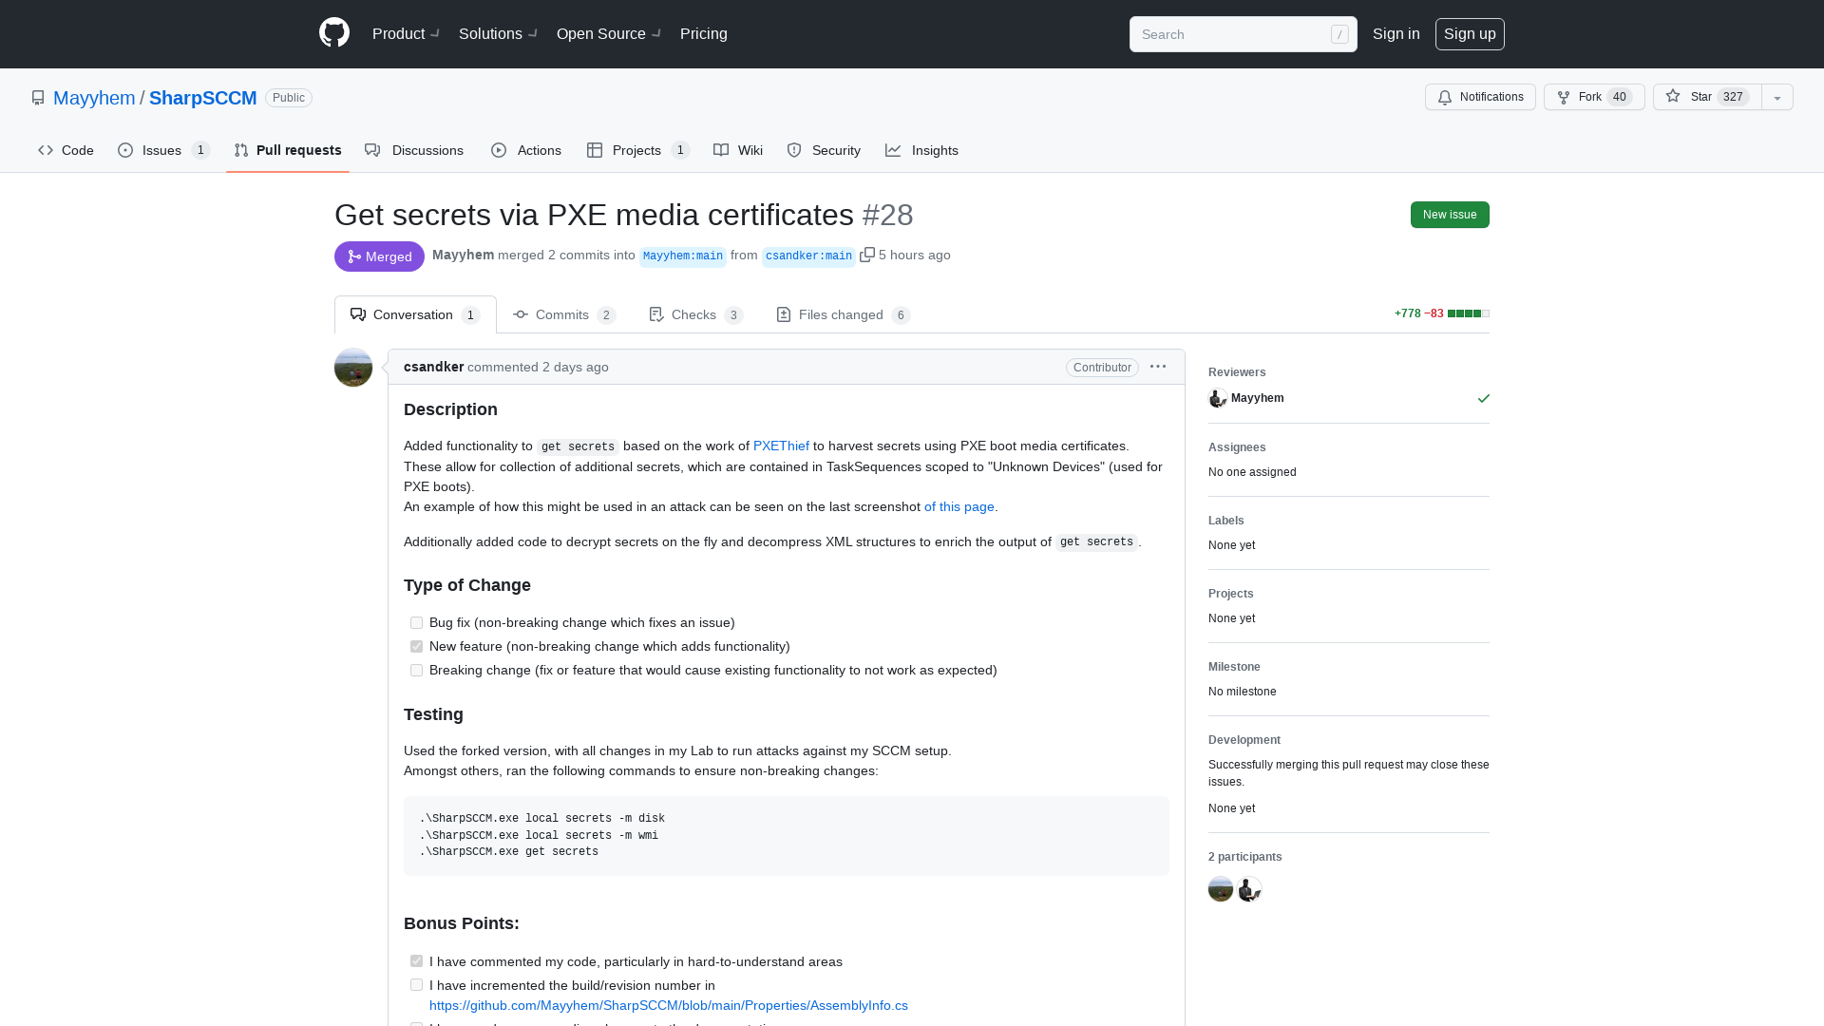
Task: Click the Sign up button
Action: tap(1470, 33)
